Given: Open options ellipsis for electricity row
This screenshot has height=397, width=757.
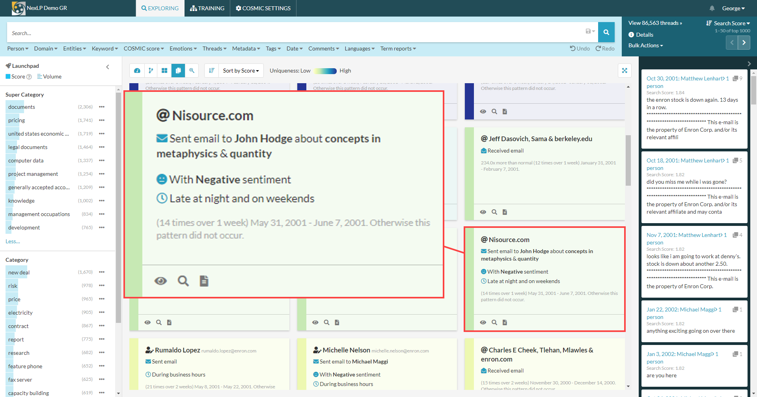Looking at the screenshot, I should point(102,312).
